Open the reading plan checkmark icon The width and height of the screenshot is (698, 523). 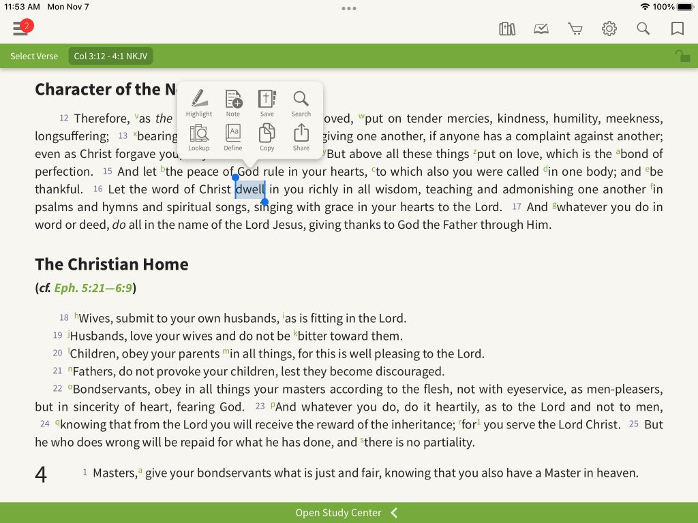pos(541,29)
